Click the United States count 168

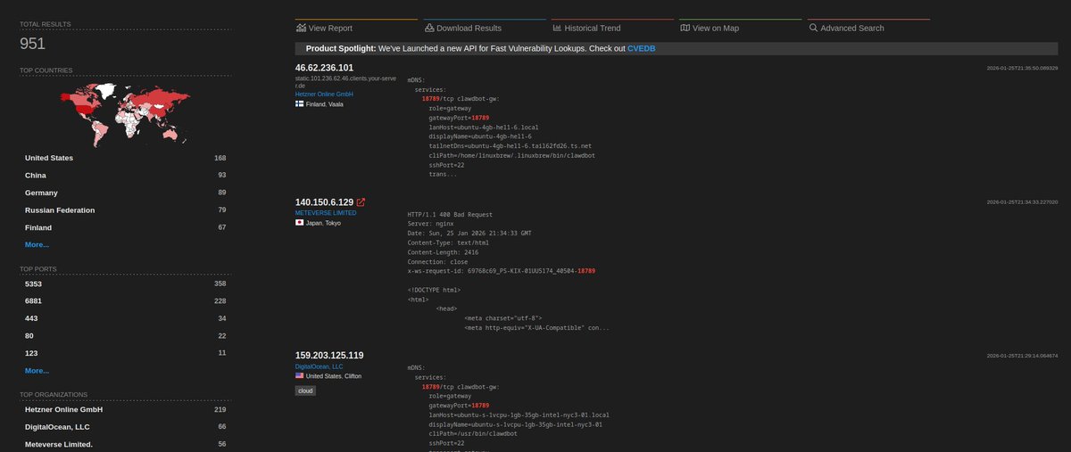[220, 158]
